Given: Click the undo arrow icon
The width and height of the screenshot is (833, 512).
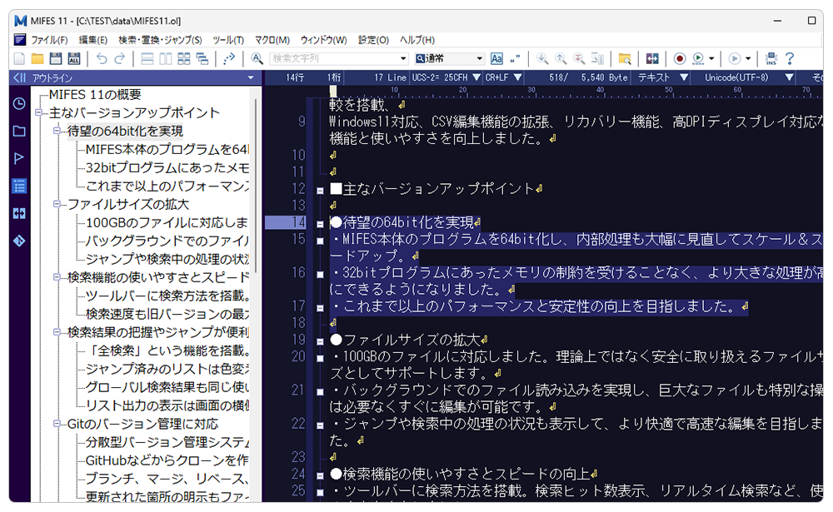Looking at the screenshot, I should [x=102, y=58].
